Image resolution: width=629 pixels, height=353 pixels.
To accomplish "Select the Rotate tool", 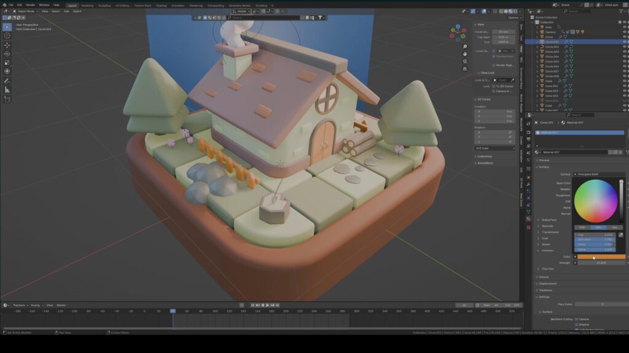I will [x=7, y=53].
